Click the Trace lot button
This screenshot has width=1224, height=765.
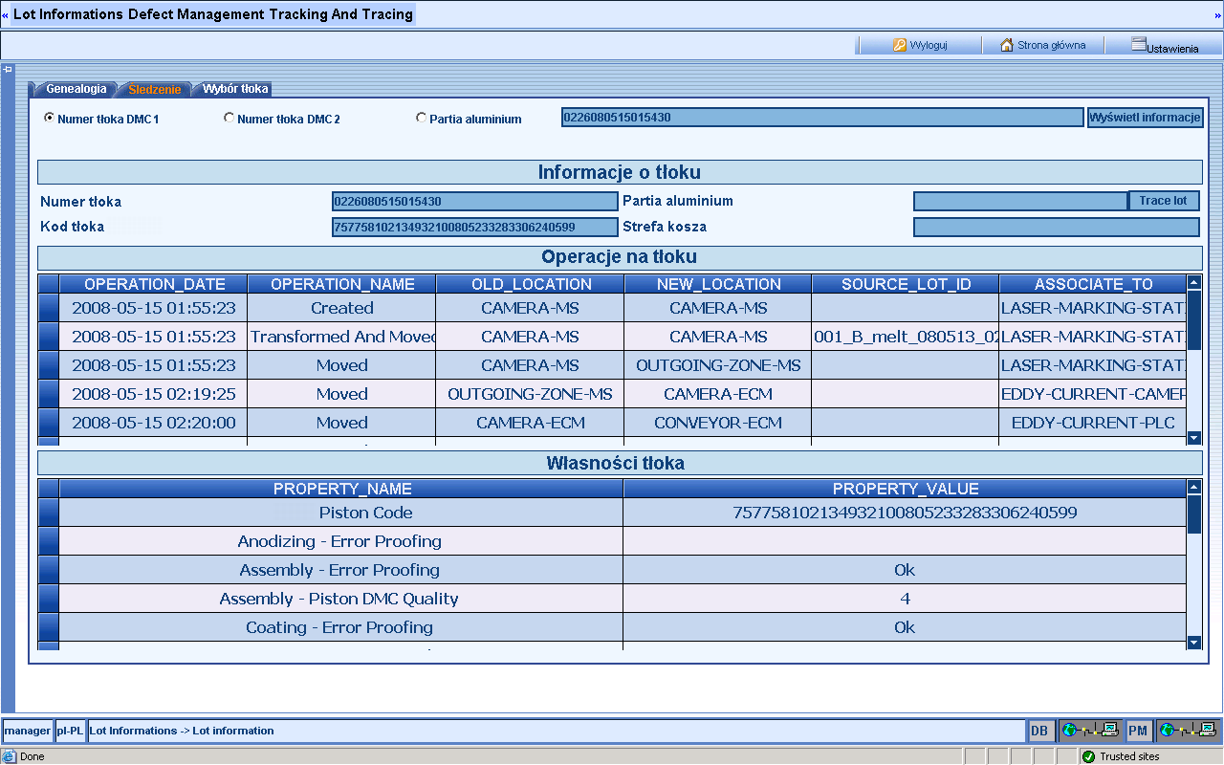pyautogui.click(x=1164, y=201)
